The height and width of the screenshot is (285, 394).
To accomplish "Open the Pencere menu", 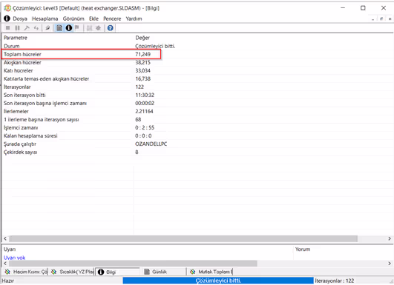I will click(x=112, y=19).
